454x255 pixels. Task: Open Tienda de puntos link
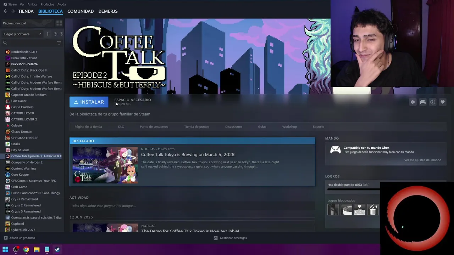[196, 126]
